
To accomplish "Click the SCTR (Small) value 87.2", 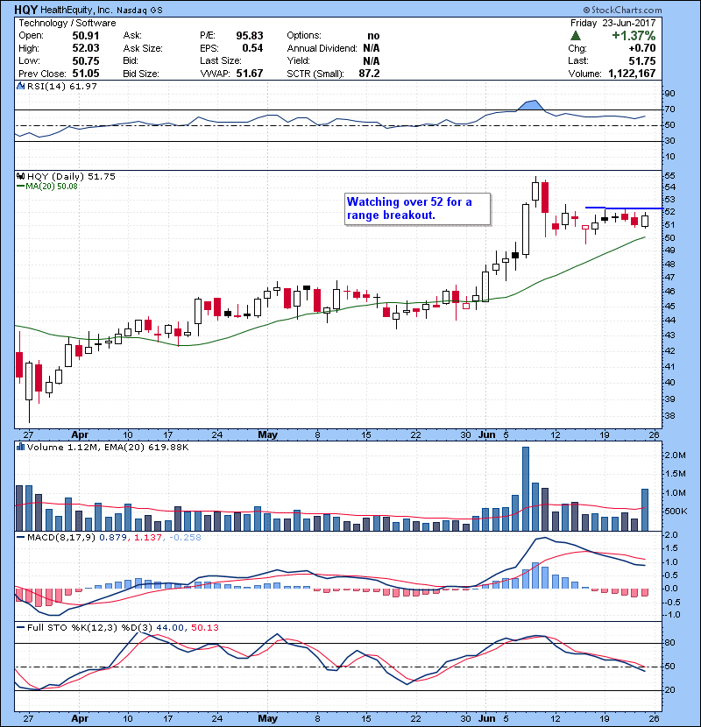I will (x=369, y=74).
